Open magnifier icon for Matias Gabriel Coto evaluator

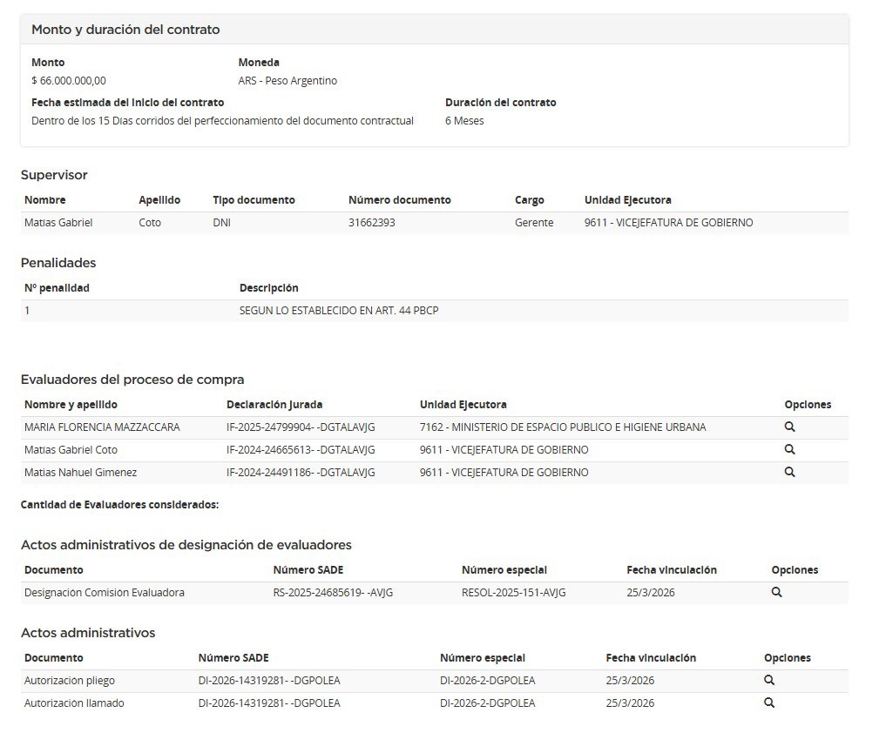(789, 449)
